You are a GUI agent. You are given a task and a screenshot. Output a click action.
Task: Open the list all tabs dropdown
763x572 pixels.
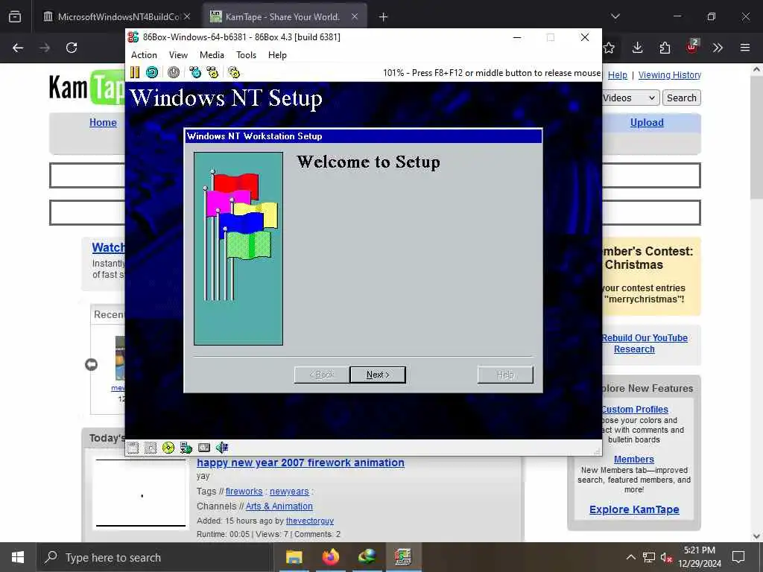pos(615,16)
